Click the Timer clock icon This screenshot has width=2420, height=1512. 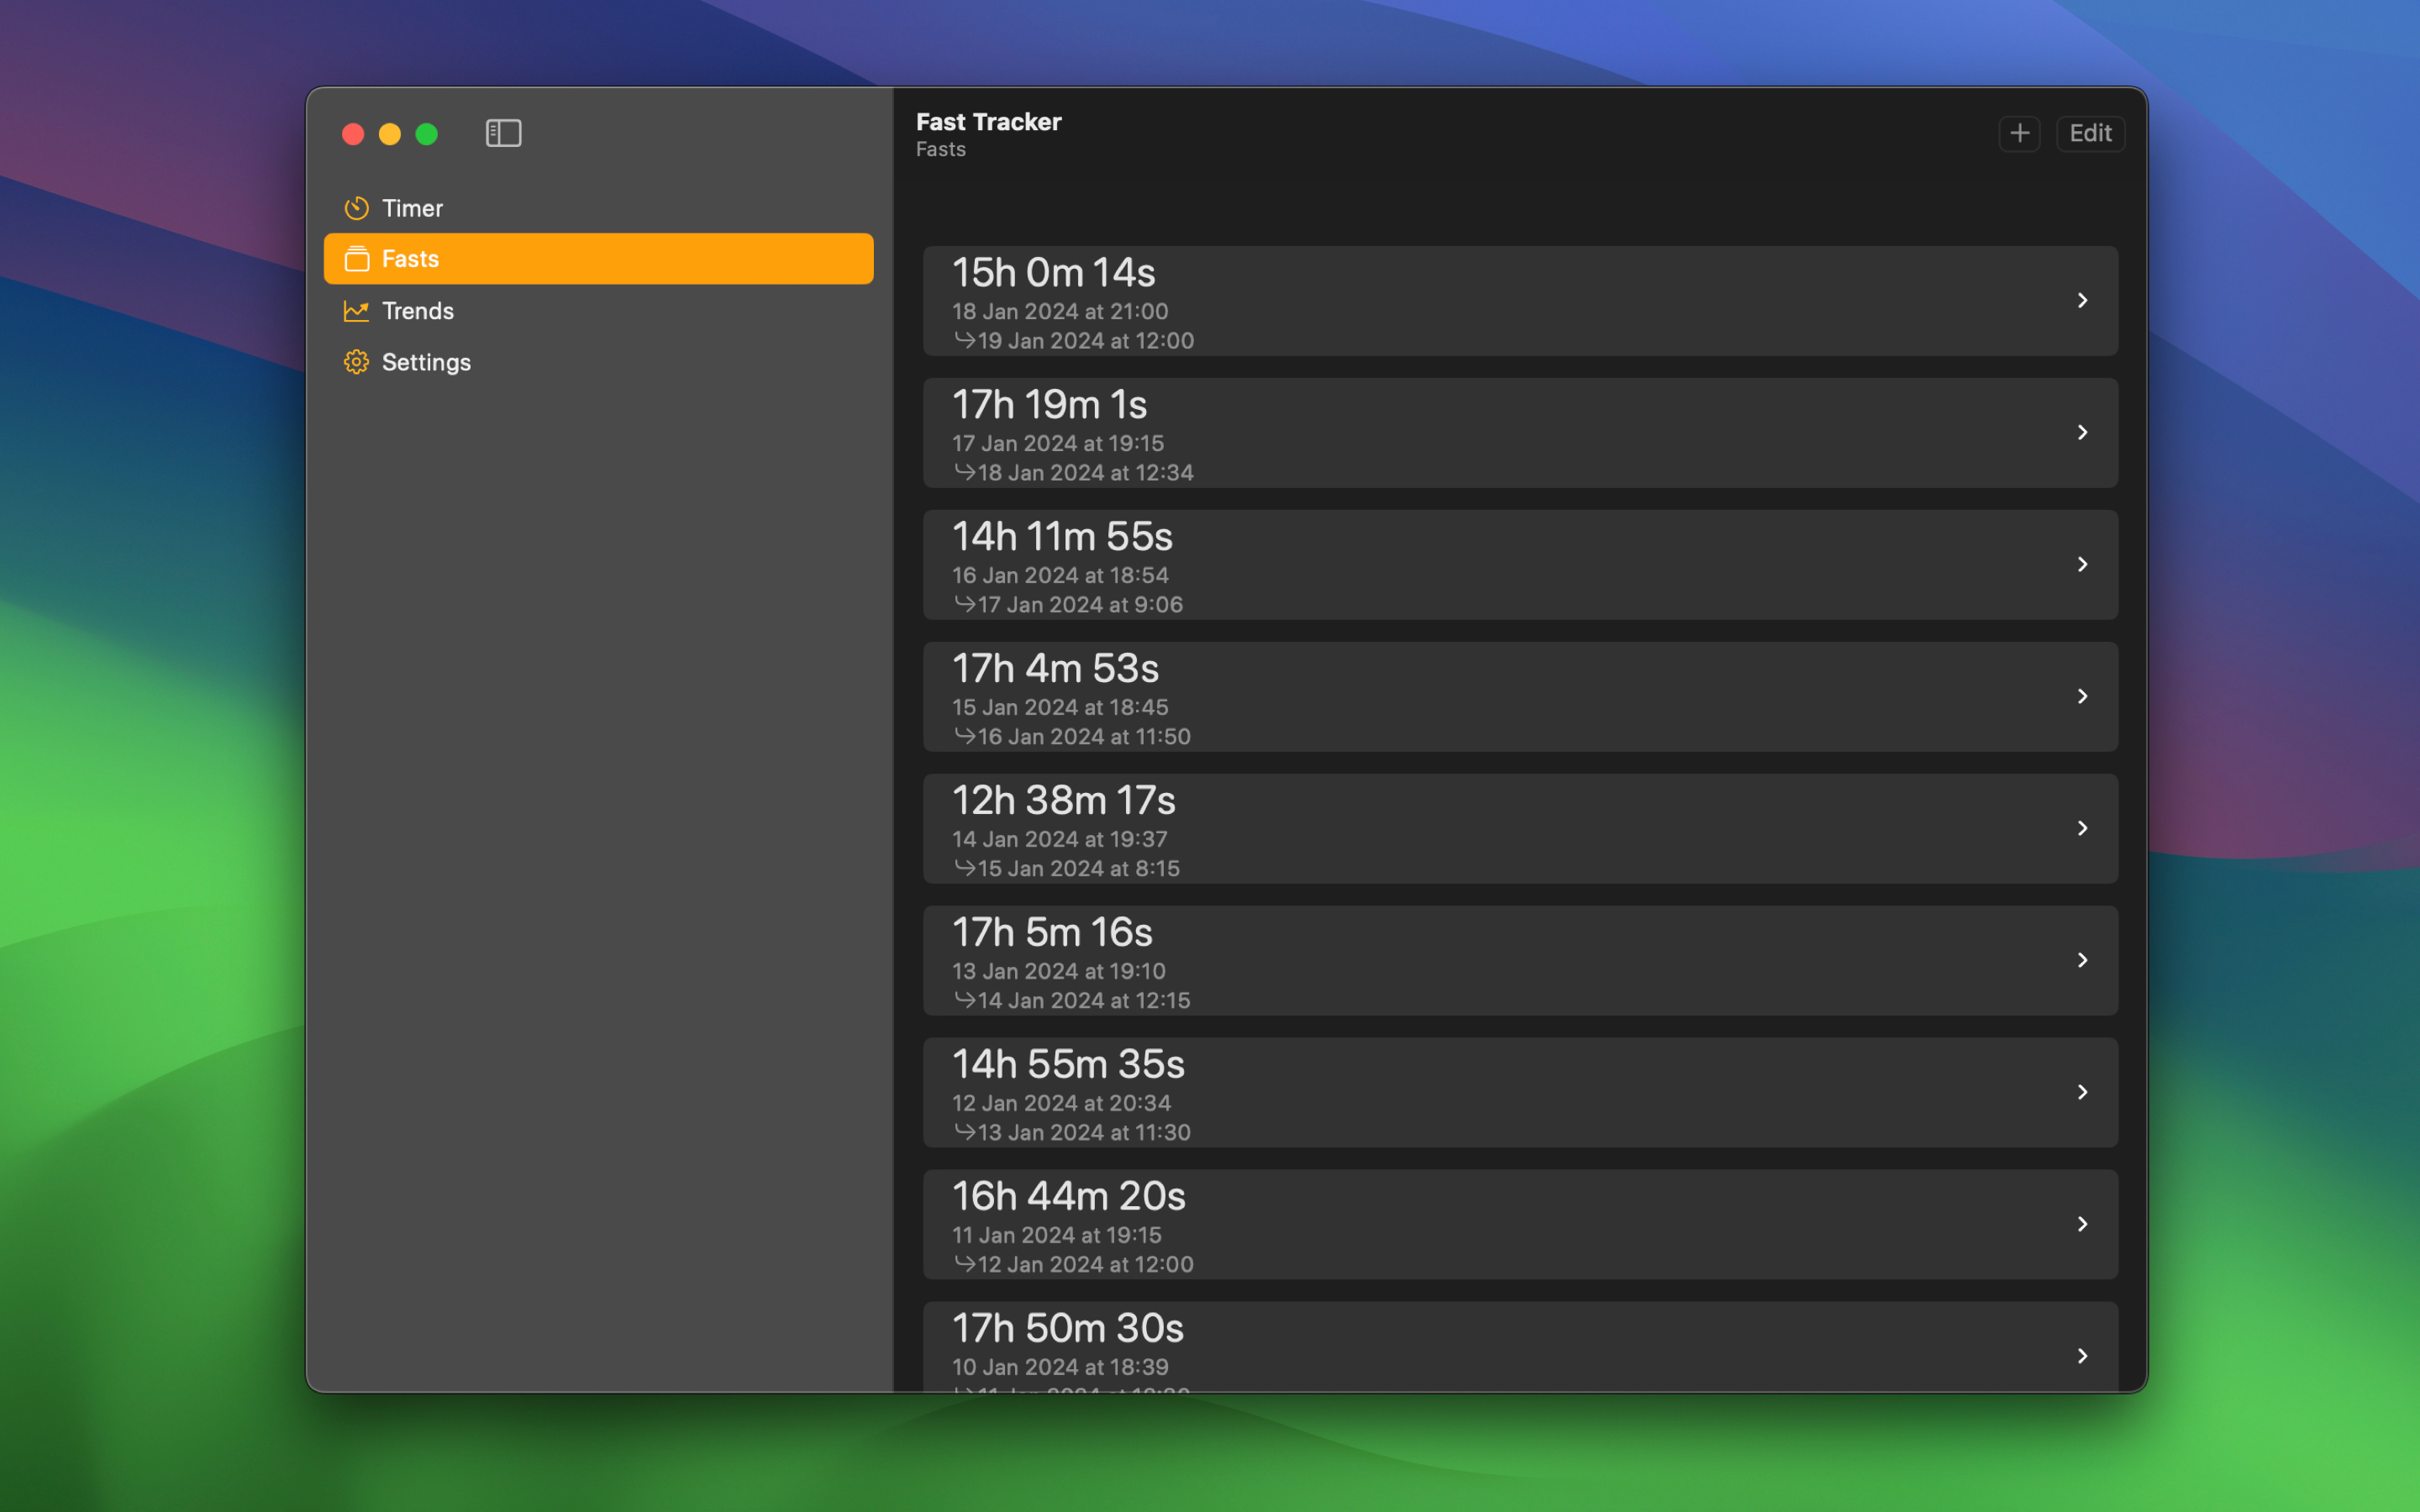(x=356, y=208)
